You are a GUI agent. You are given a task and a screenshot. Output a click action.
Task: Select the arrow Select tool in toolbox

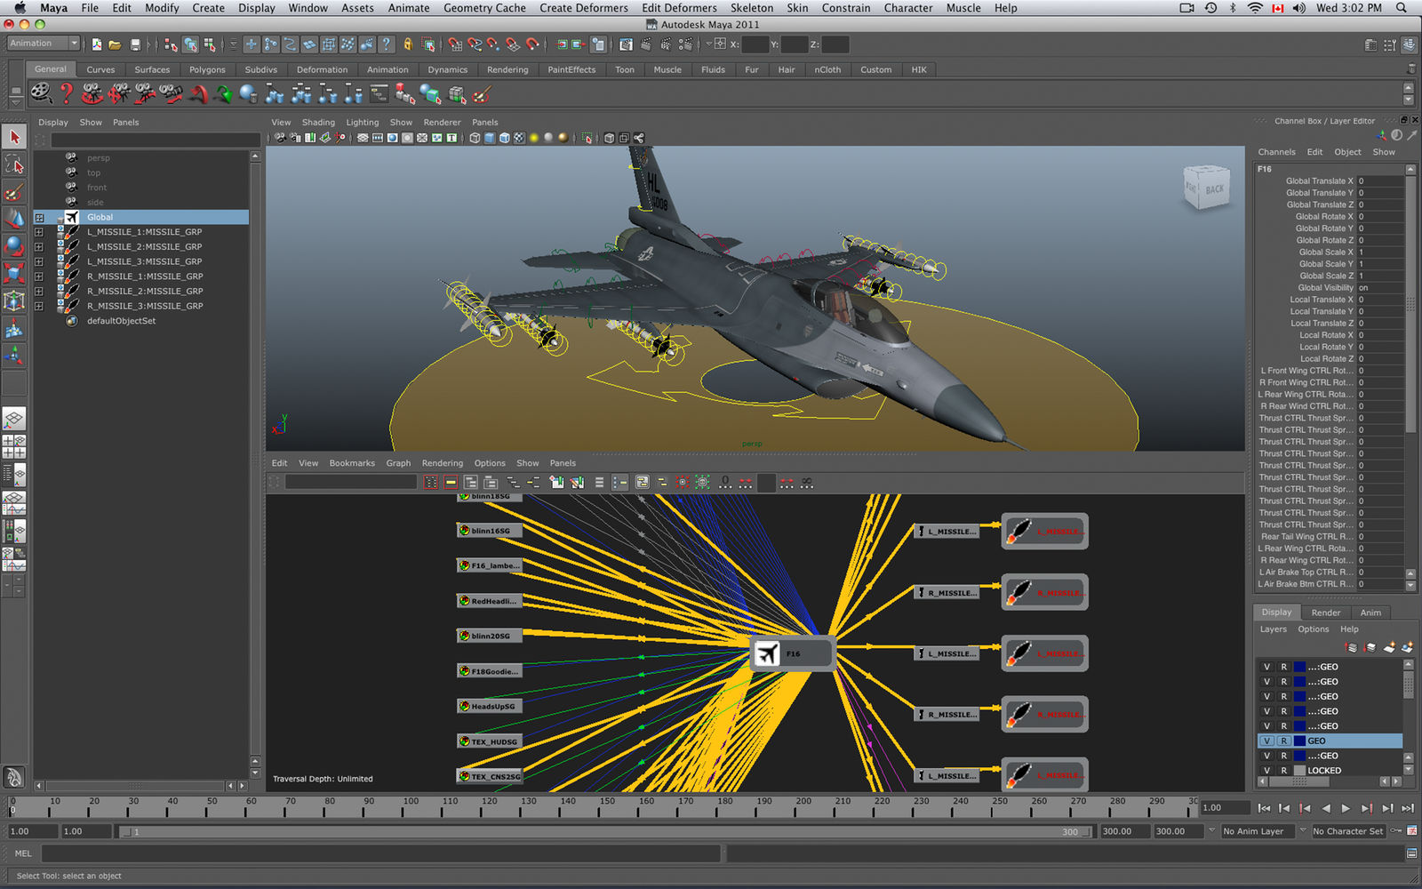(x=14, y=136)
